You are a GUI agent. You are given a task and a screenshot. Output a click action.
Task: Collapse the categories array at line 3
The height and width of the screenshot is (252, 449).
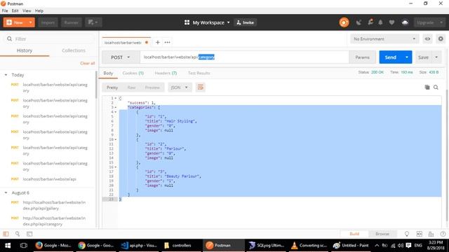(x=116, y=107)
